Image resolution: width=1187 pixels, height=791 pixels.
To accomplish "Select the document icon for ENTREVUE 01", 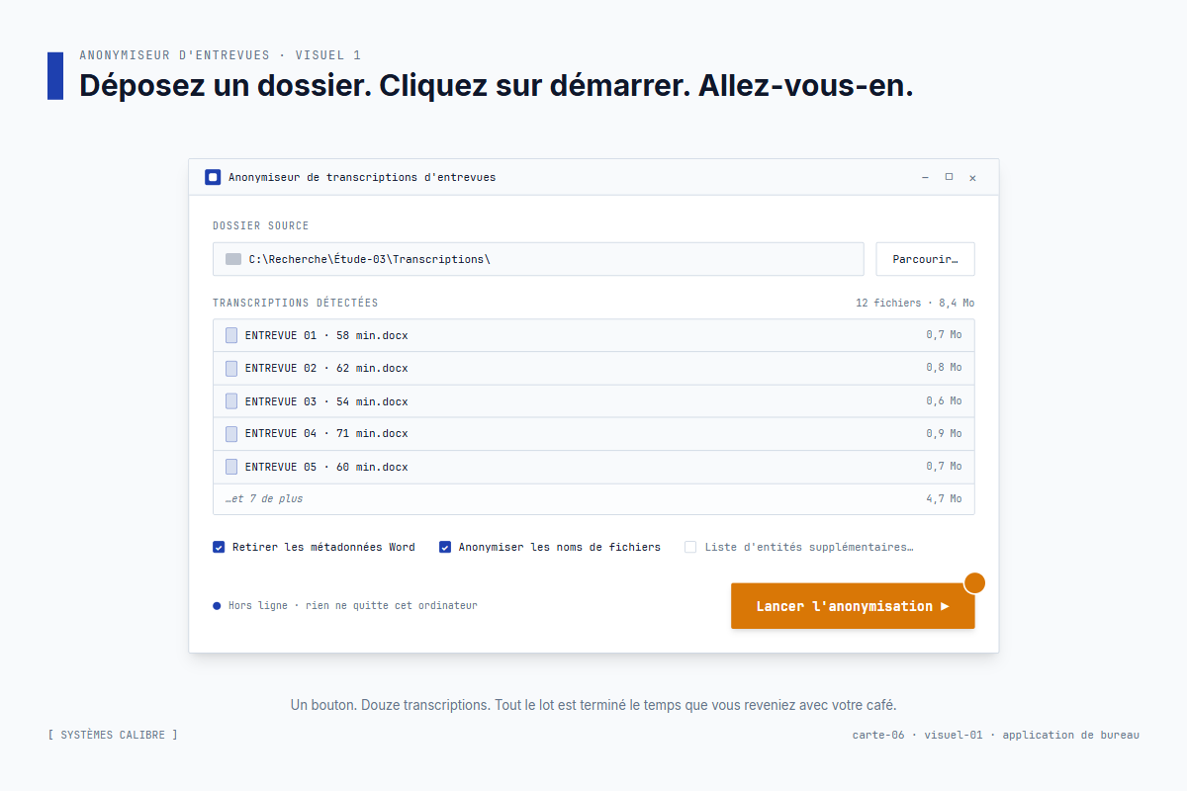I will 230,334.
